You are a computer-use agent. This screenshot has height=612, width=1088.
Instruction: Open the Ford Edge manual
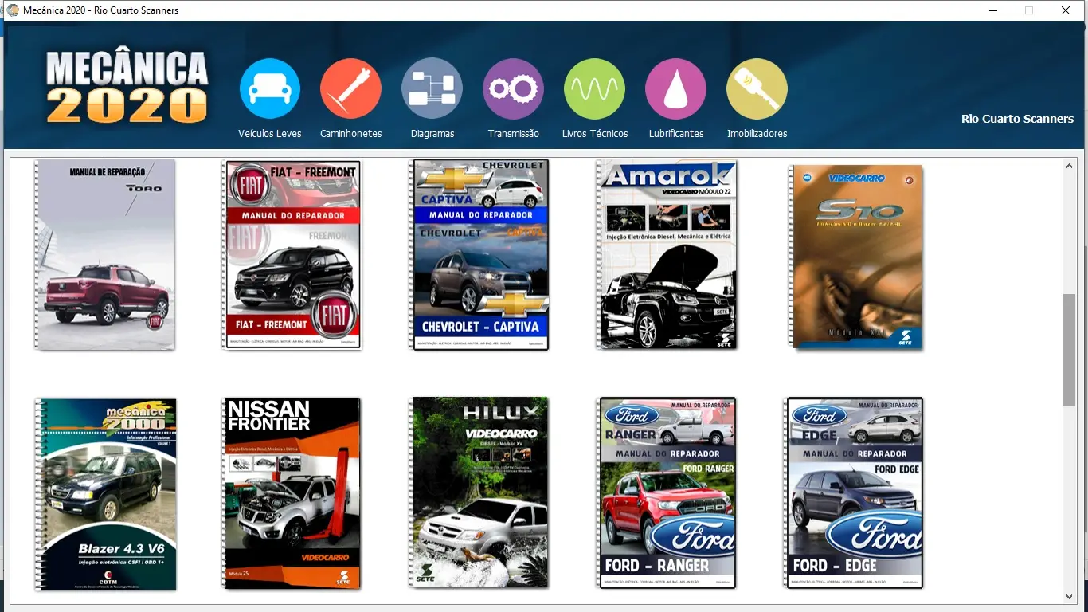coord(855,493)
